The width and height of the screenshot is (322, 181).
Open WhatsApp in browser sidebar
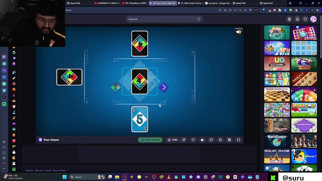pyautogui.click(x=4, y=84)
